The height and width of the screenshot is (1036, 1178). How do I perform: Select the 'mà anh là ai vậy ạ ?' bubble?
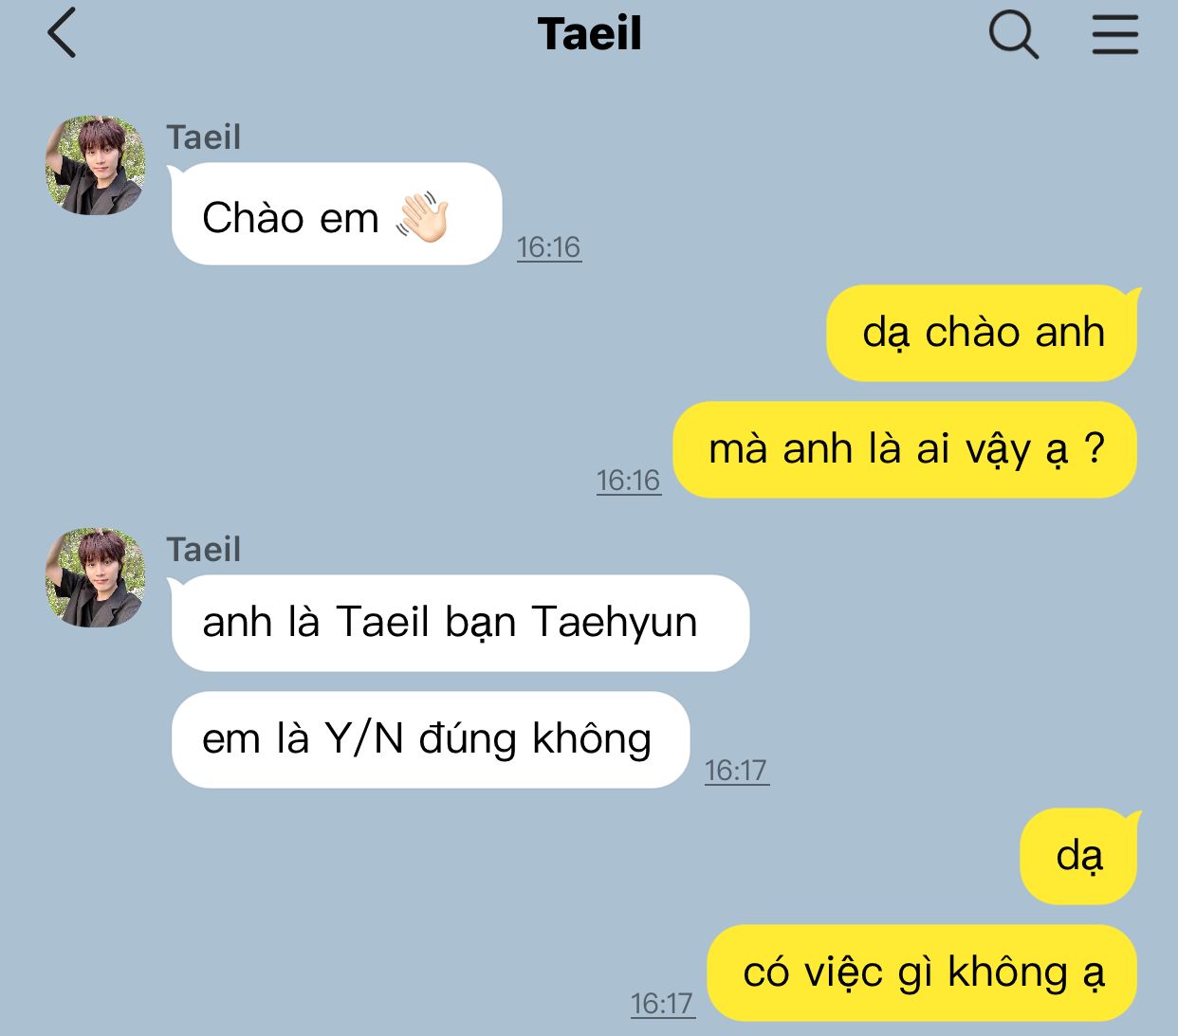click(906, 450)
